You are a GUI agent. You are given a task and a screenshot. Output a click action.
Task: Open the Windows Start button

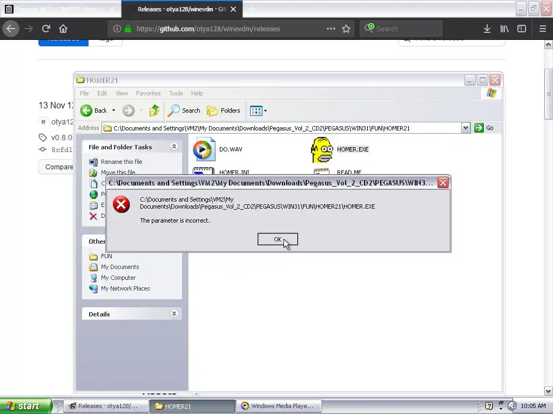[x=25, y=406]
